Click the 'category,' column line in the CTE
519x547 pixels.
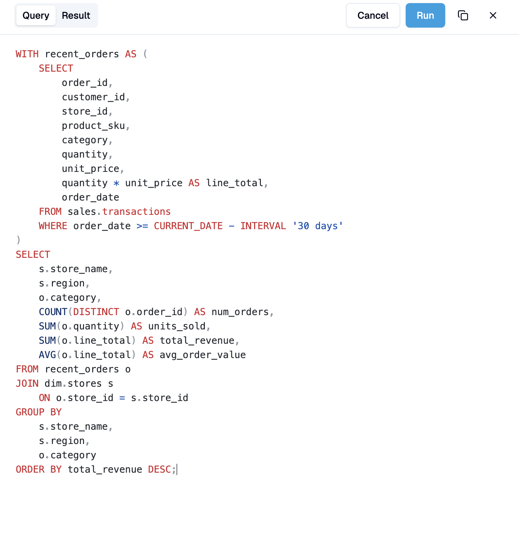pyautogui.click(x=87, y=140)
